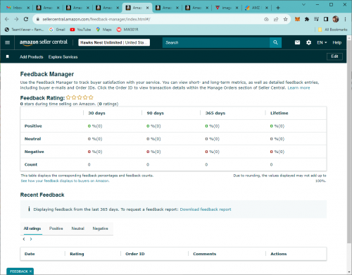Click the Add Products link
This screenshot has height=275, width=352.
32,57
